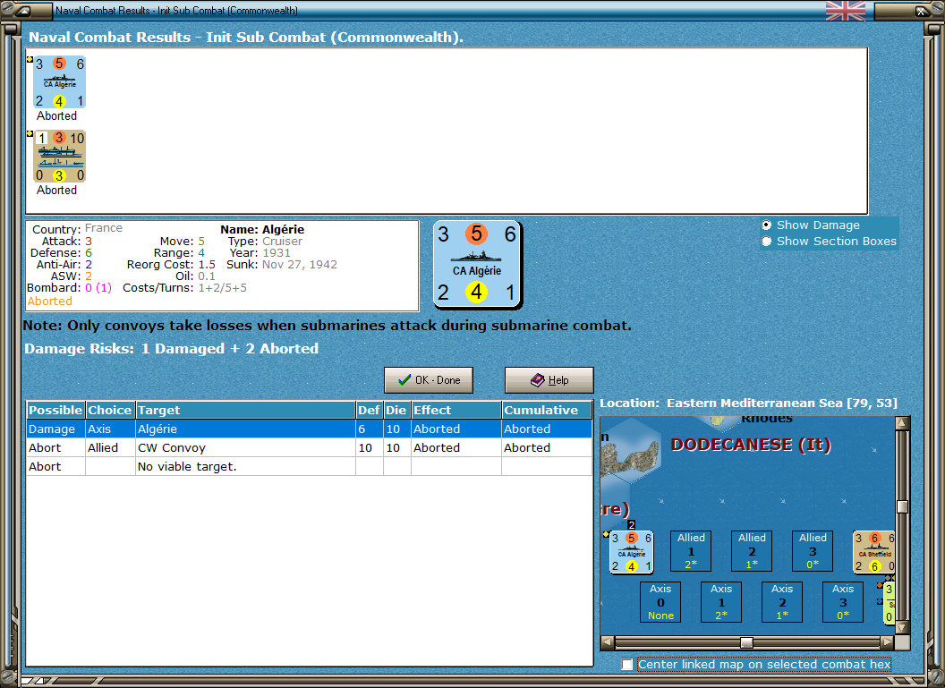
Task: Click the map horizontal scrollbar thumb
Action: point(746,642)
